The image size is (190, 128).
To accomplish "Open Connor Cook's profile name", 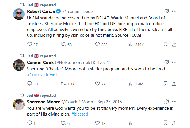I will tap(40, 62).
